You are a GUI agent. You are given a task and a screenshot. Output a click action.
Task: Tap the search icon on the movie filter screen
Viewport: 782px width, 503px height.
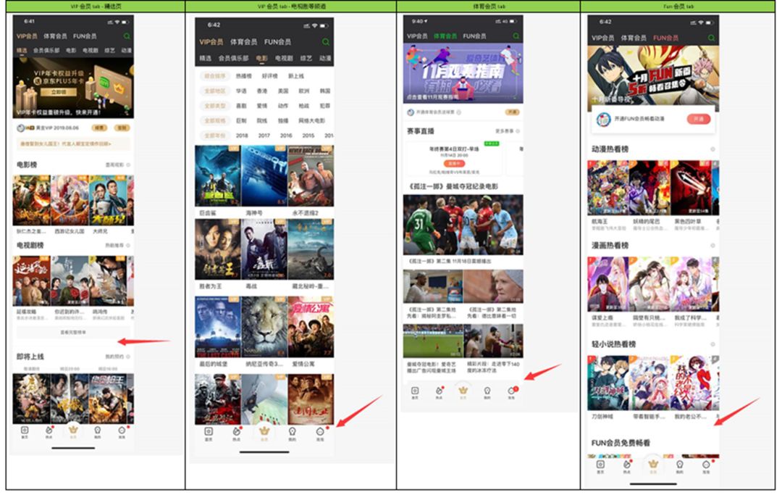tap(326, 42)
